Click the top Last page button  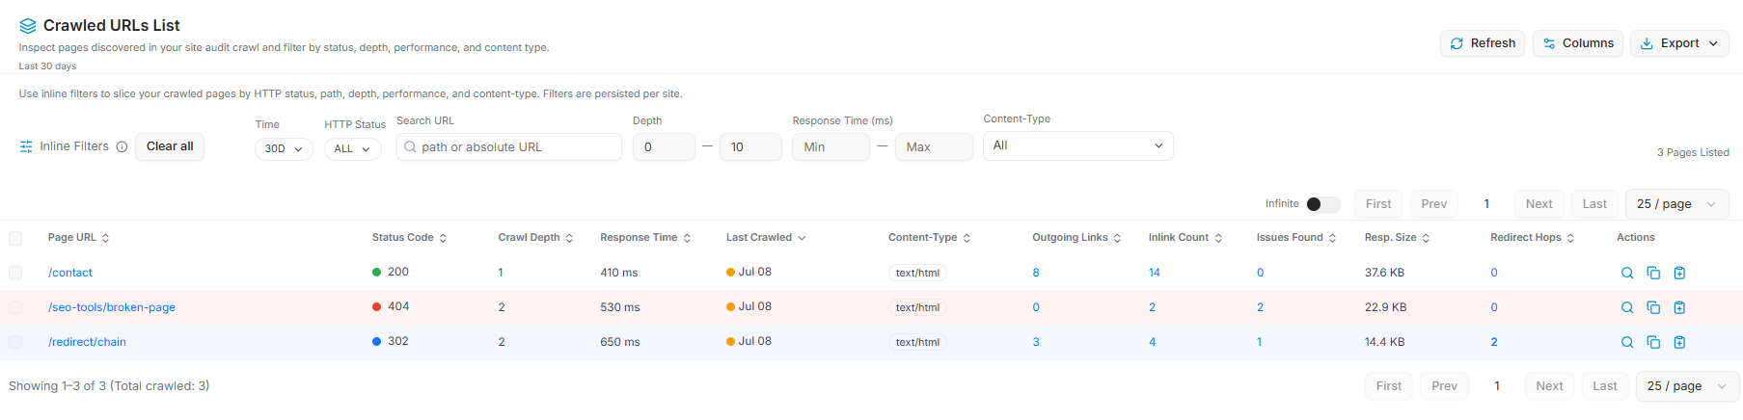click(x=1594, y=204)
